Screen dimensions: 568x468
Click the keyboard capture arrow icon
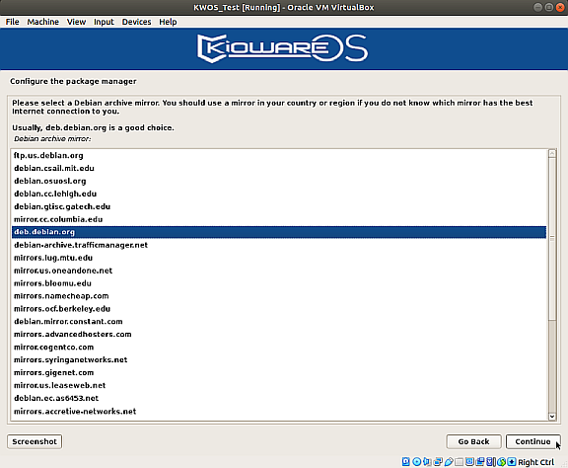point(512,461)
